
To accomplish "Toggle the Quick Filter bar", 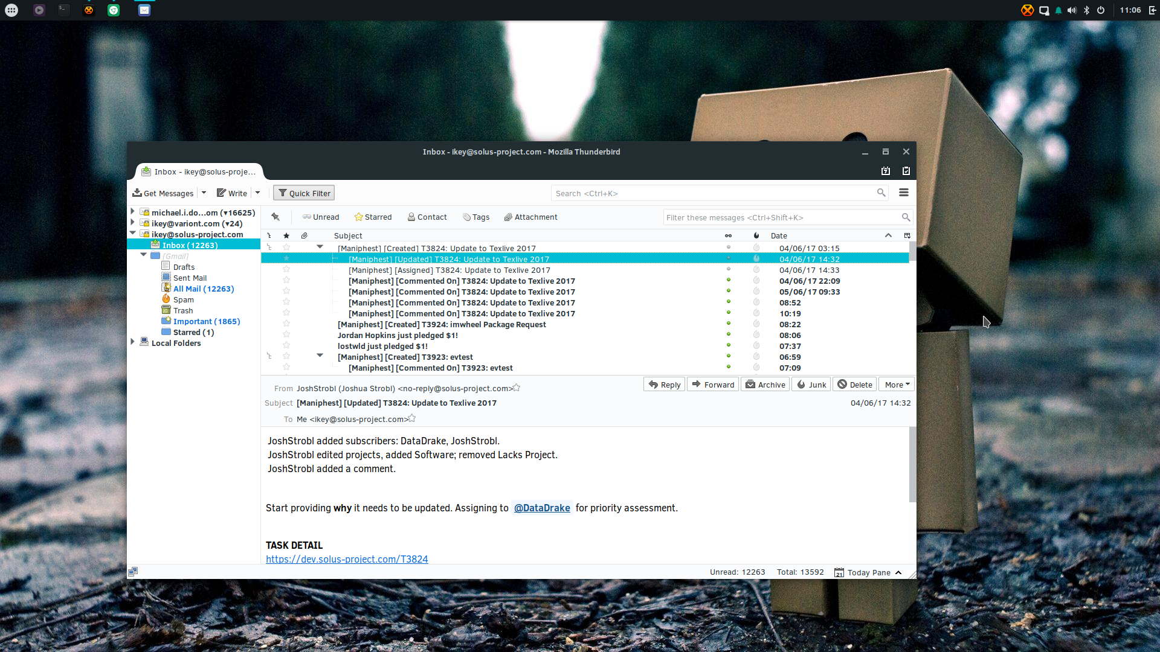I will point(304,193).
